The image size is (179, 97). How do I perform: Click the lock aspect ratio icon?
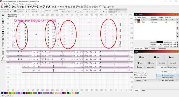15,11
